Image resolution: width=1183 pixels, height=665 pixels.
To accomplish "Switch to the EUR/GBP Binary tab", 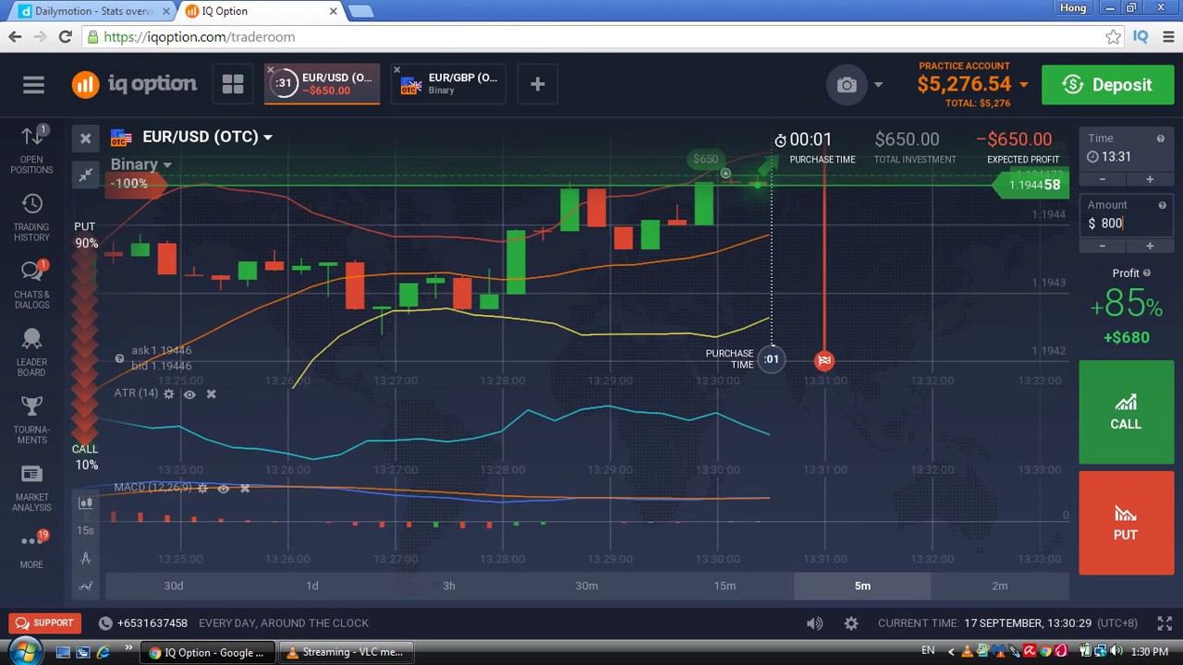I will (x=448, y=84).
